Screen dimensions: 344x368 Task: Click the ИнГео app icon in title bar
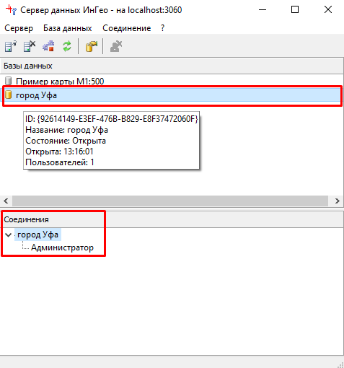[x=11, y=10]
